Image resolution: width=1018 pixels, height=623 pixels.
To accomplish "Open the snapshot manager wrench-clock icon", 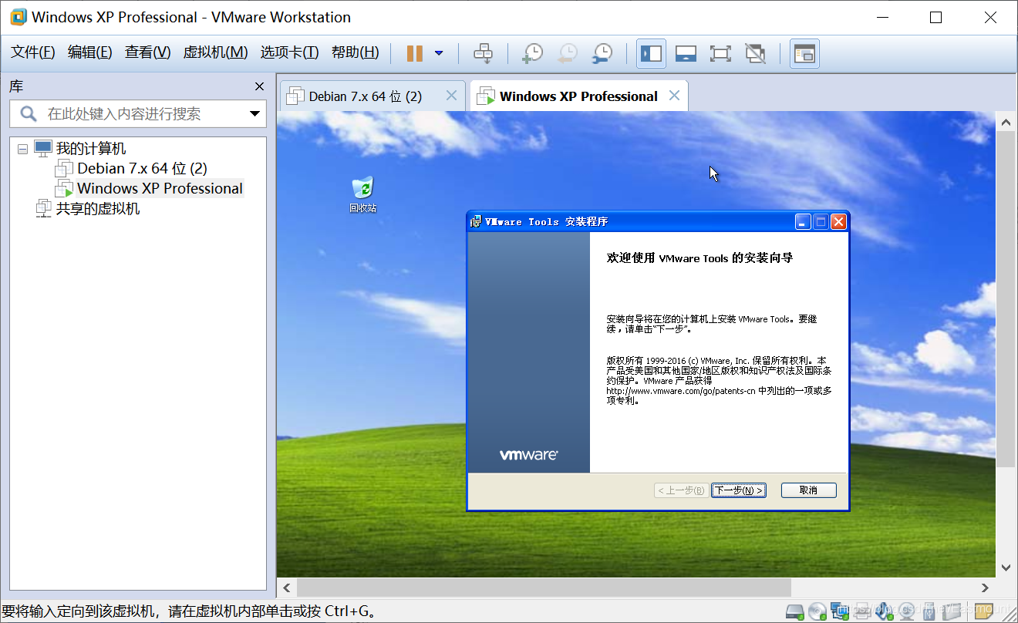I will (602, 53).
